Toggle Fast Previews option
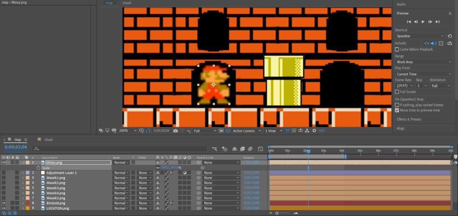 coord(294,131)
